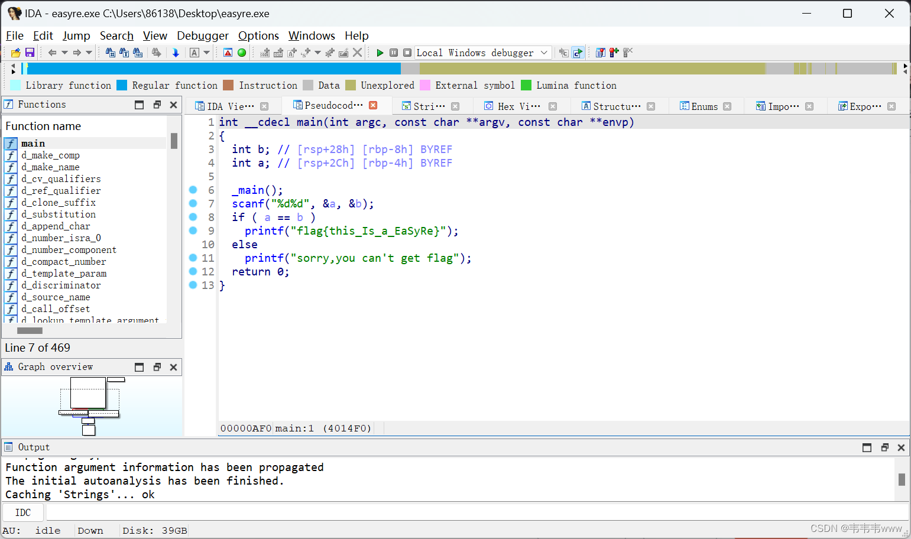Screen dimensions: 911x539
Task: Select d_number_component function
Action: (x=85, y=249)
